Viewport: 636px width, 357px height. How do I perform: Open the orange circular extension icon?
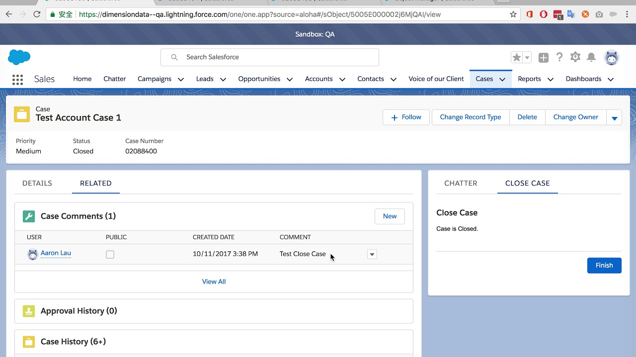click(x=585, y=14)
